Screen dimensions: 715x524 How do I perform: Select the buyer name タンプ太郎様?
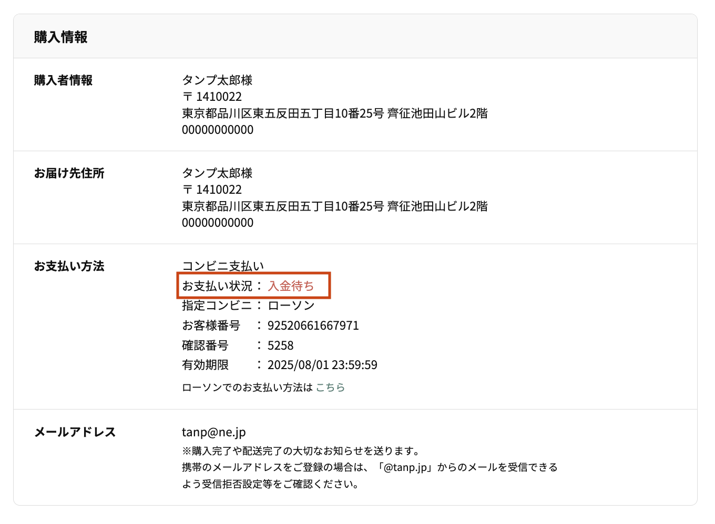click(x=217, y=80)
